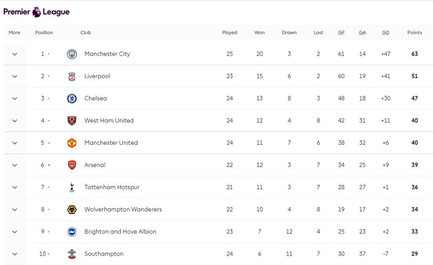The height and width of the screenshot is (265, 433).
Task: Click the Manchester United crest
Action: pos(72,143)
